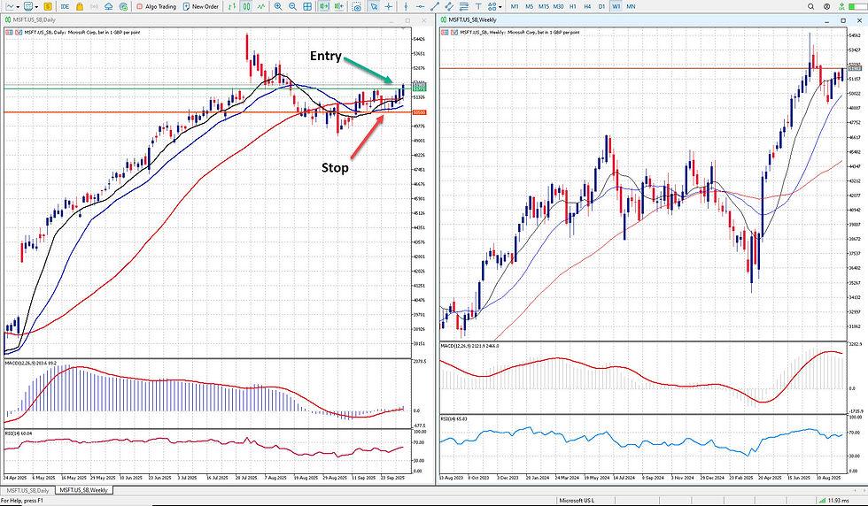Screen dimensions: 868x506
Task: Click the Weekly chart MACD(12,26,9) label
Action: coord(469,346)
